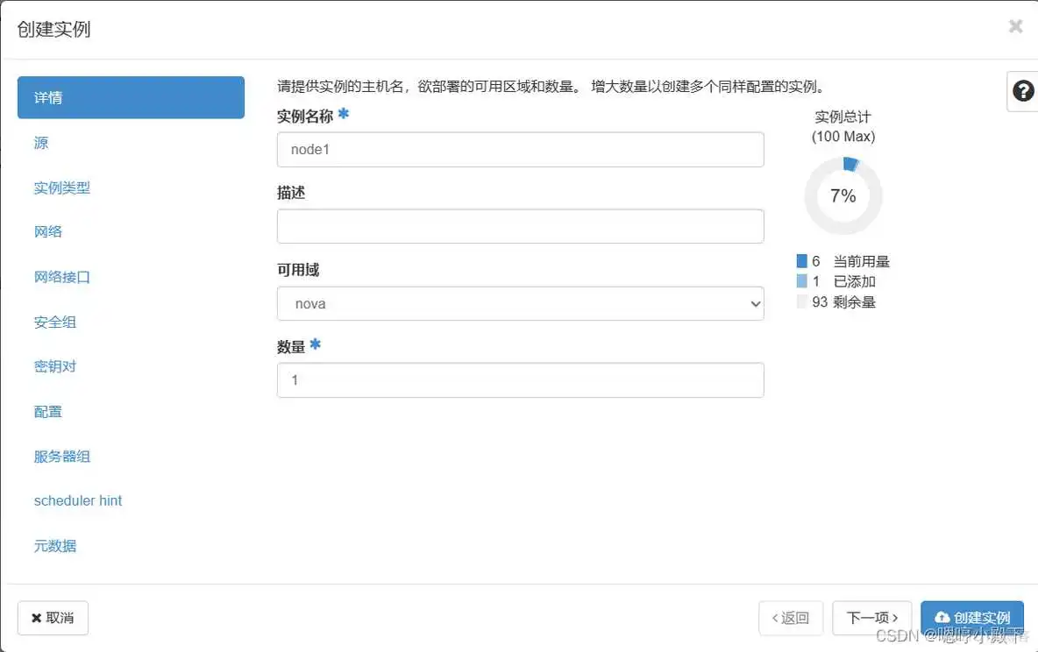Go to the 安全组 step
The width and height of the screenshot is (1038, 652).
pyautogui.click(x=54, y=322)
